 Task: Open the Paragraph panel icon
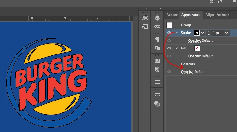click(157, 40)
